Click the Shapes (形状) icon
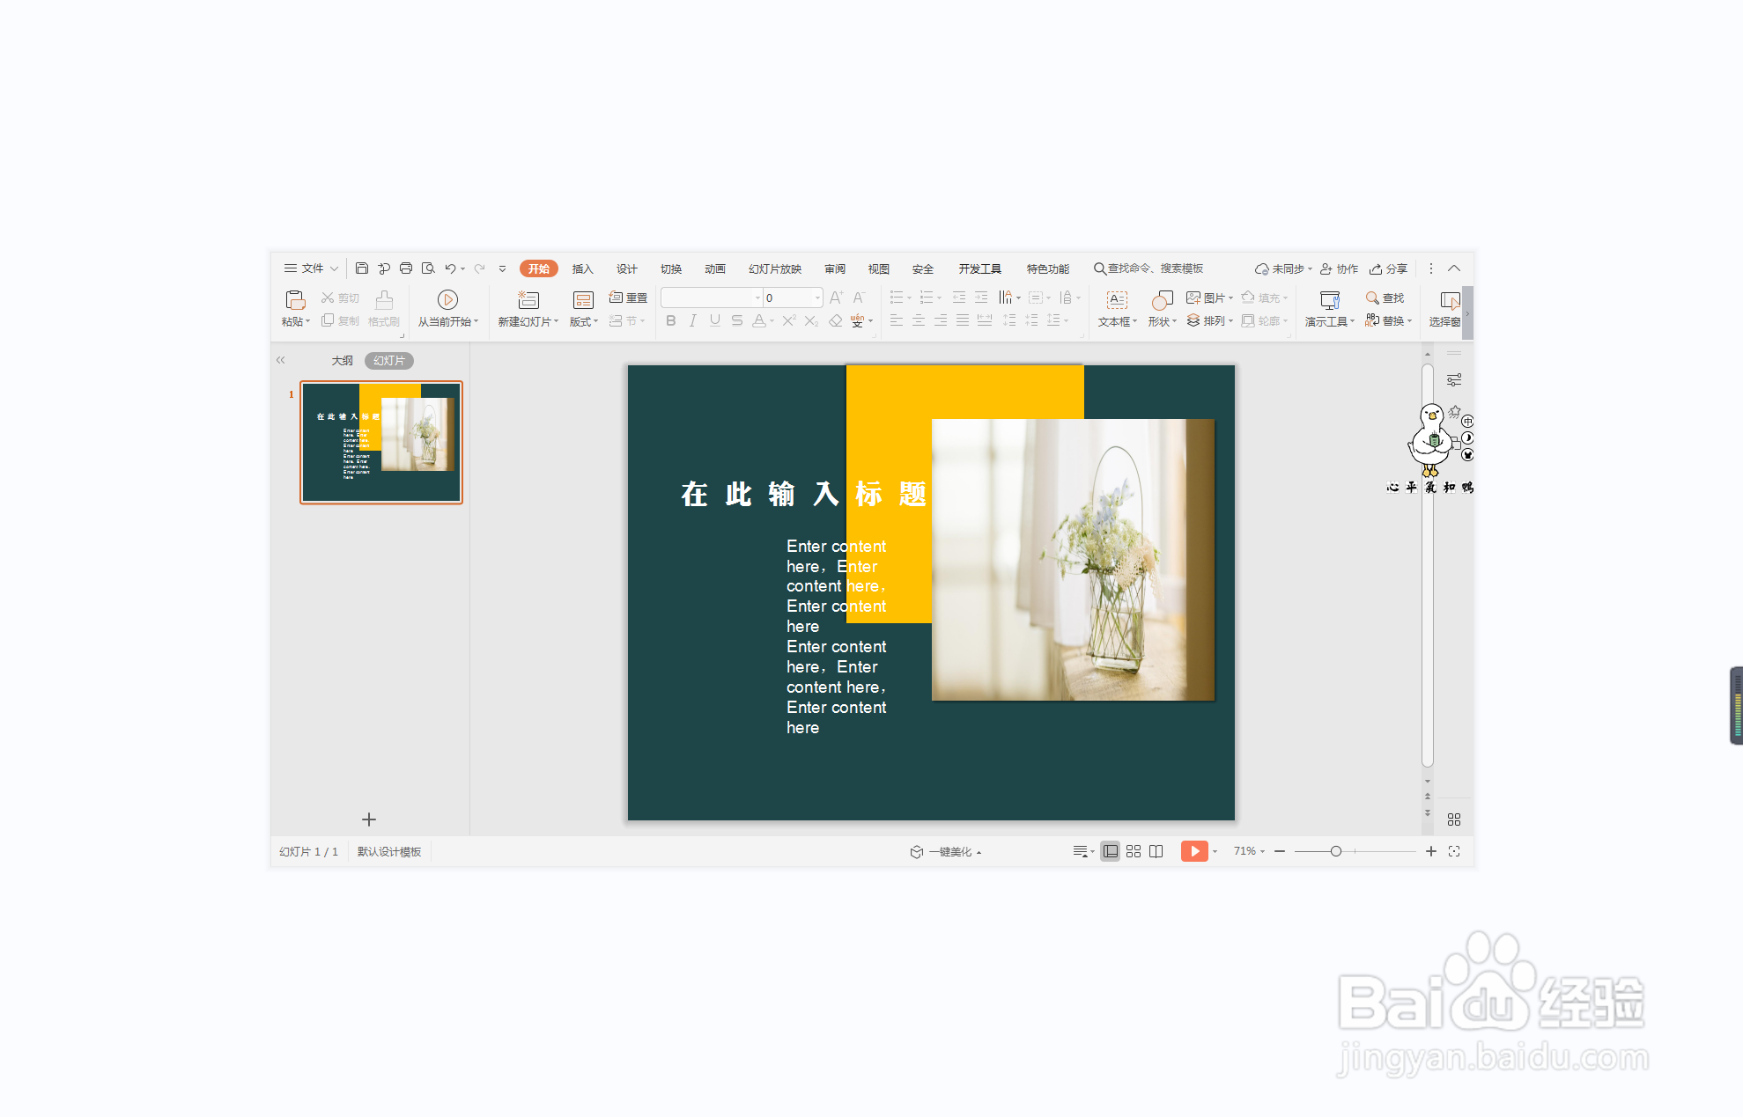This screenshot has height=1117, width=1743. point(1162,300)
